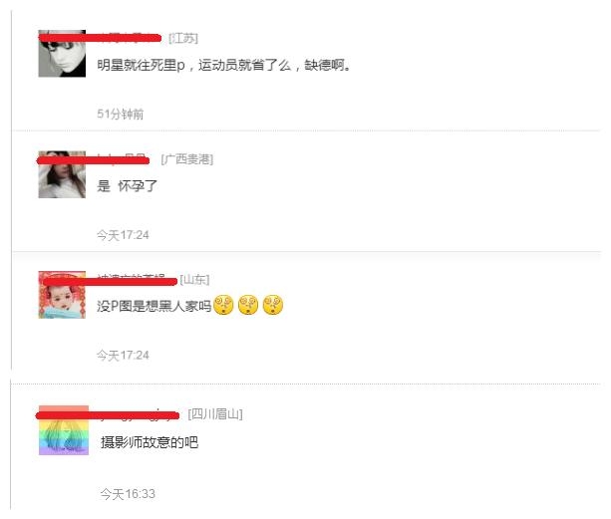
Task: Click the [江苏] location tag
Action: click(183, 38)
